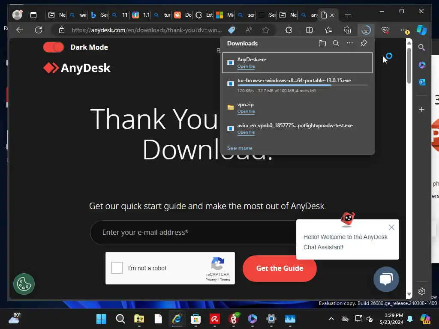The width and height of the screenshot is (439, 329).
Task: Click See more in Downloads panel
Action: pos(239,148)
